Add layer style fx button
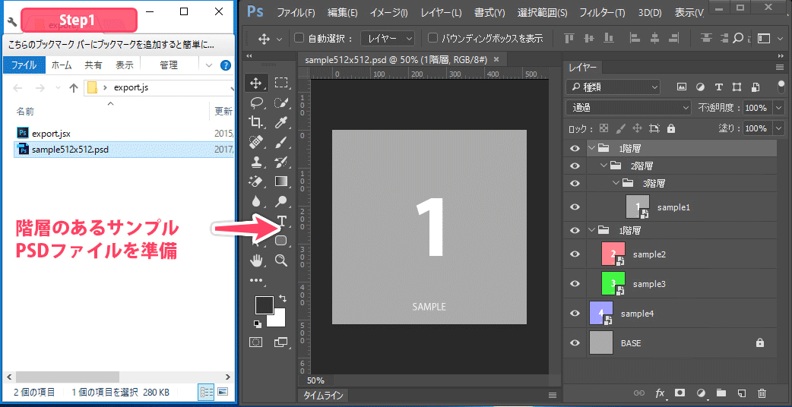The height and width of the screenshot is (407, 792). (x=661, y=393)
